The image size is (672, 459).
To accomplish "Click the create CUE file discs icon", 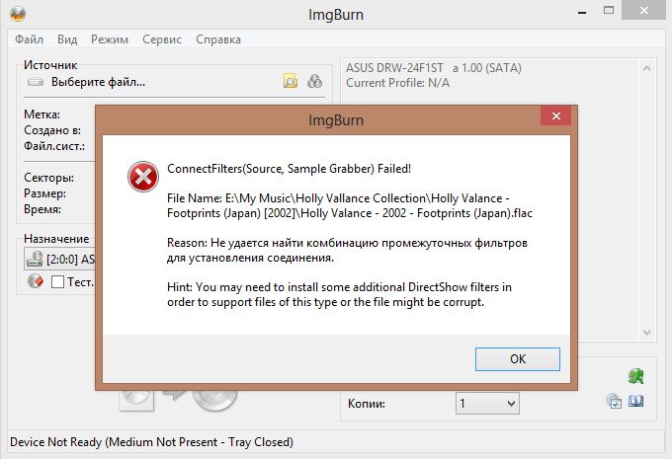I will pyautogui.click(x=314, y=81).
